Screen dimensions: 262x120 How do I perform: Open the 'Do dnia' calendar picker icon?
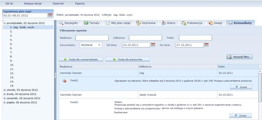pos(206,45)
